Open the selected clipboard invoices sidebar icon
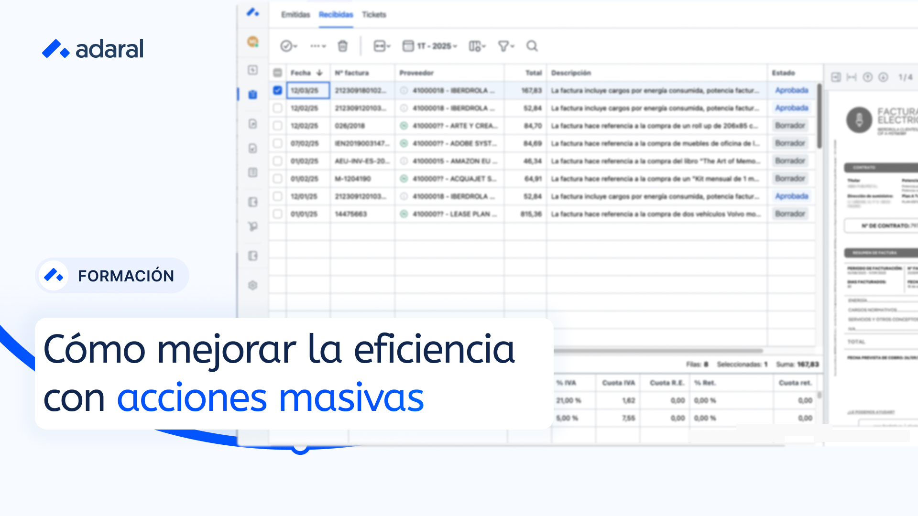This screenshot has width=918, height=516. point(253,95)
